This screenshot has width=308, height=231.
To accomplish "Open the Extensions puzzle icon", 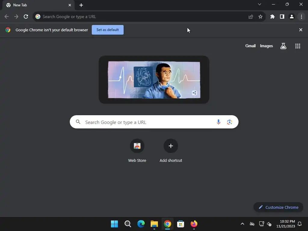I will (x=273, y=17).
